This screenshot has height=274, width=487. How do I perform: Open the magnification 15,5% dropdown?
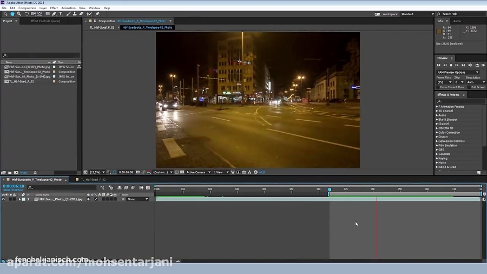97,172
